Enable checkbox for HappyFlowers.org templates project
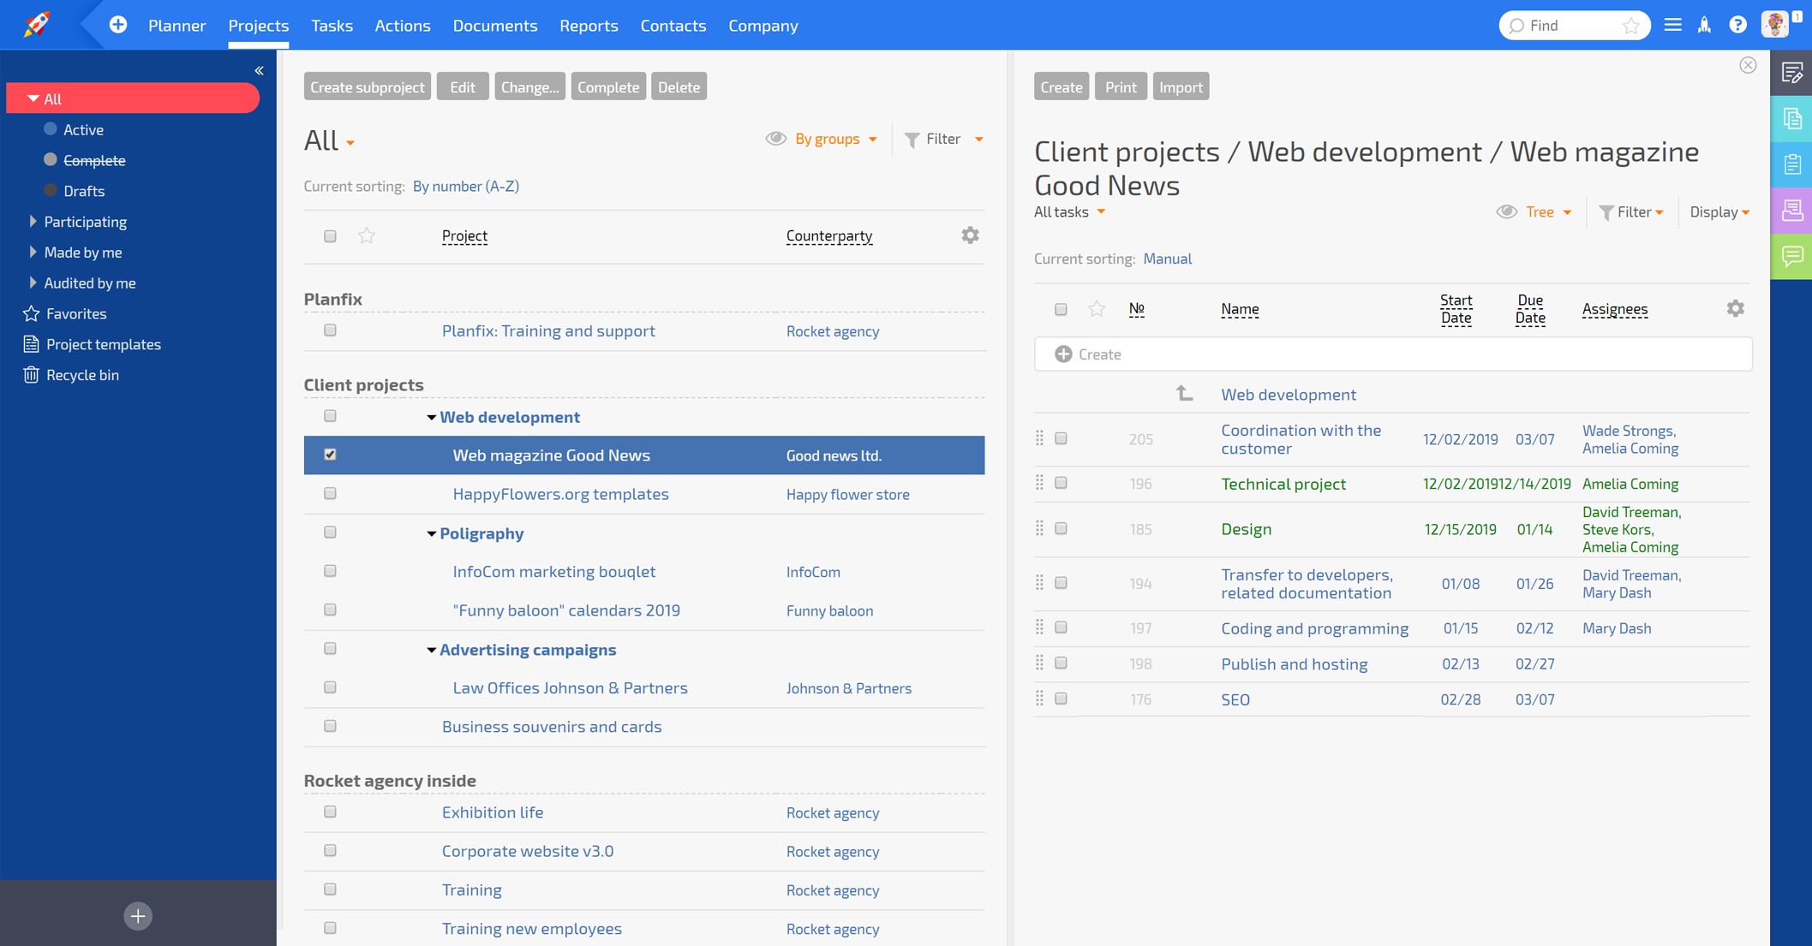Image resolution: width=1812 pixels, height=946 pixels. [330, 493]
